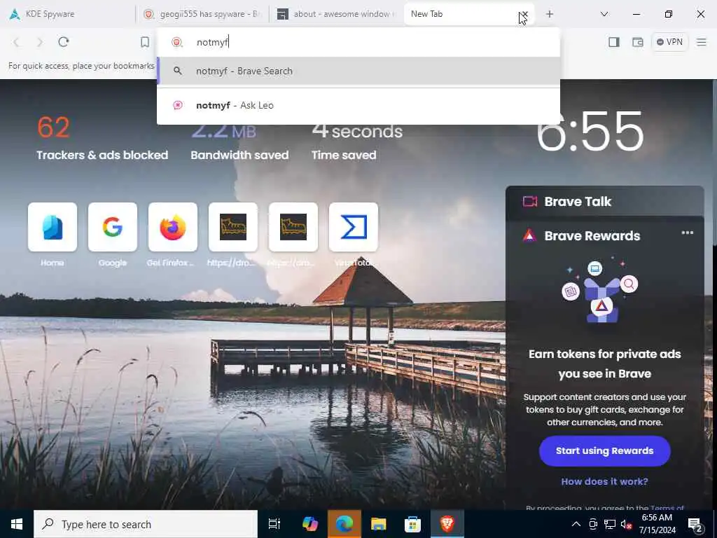Viewport: 717px width, 538px height.
Task: Click the Brave Rewards triangle logo
Action: click(529, 235)
